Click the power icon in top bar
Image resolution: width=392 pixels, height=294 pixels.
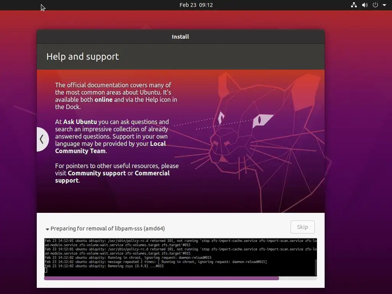point(375,5)
